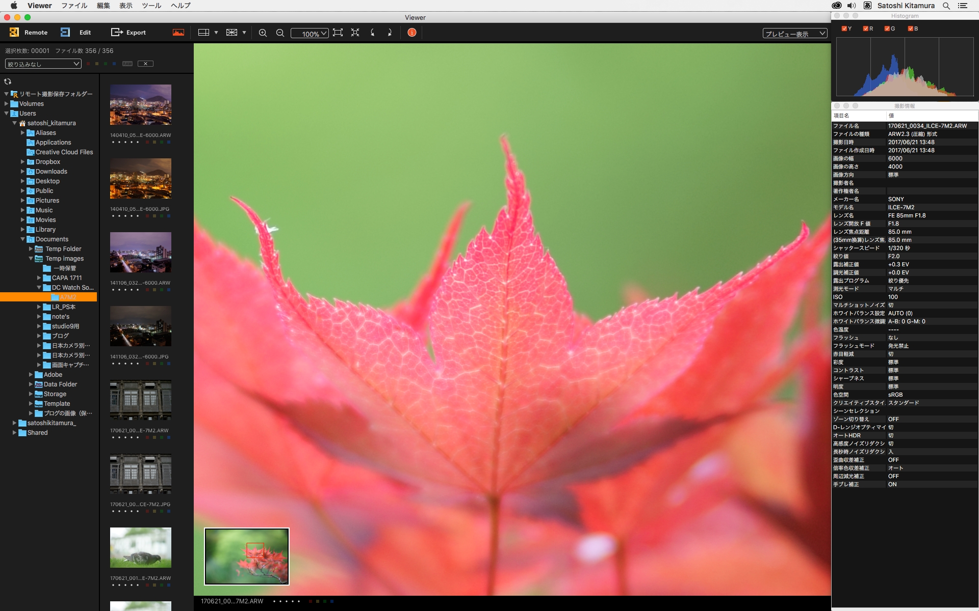Viewport: 979px width, 611px height.
Task: Rotate image counterclockwise
Action: [373, 33]
